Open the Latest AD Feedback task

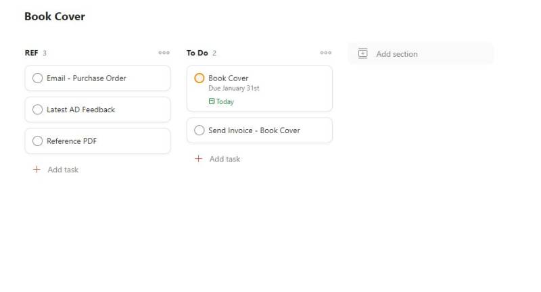[81, 109]
